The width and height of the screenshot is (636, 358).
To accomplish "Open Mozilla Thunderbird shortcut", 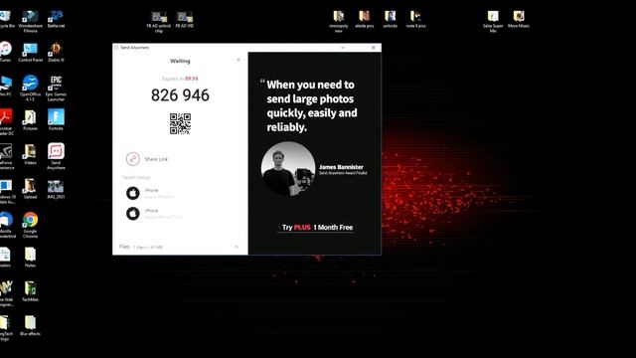I will point(7,225).
